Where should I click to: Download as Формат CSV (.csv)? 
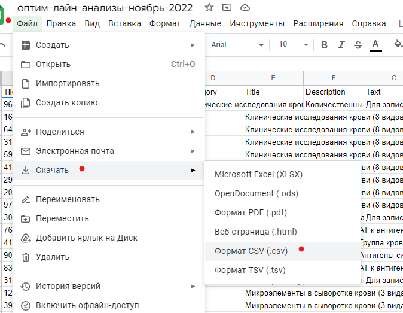coord(283,251)
